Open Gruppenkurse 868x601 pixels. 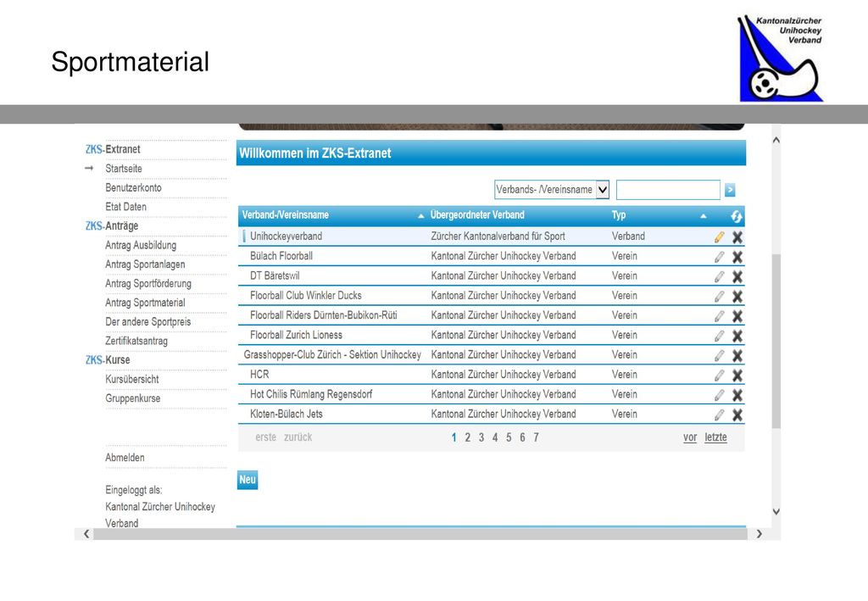click(133, 398)
